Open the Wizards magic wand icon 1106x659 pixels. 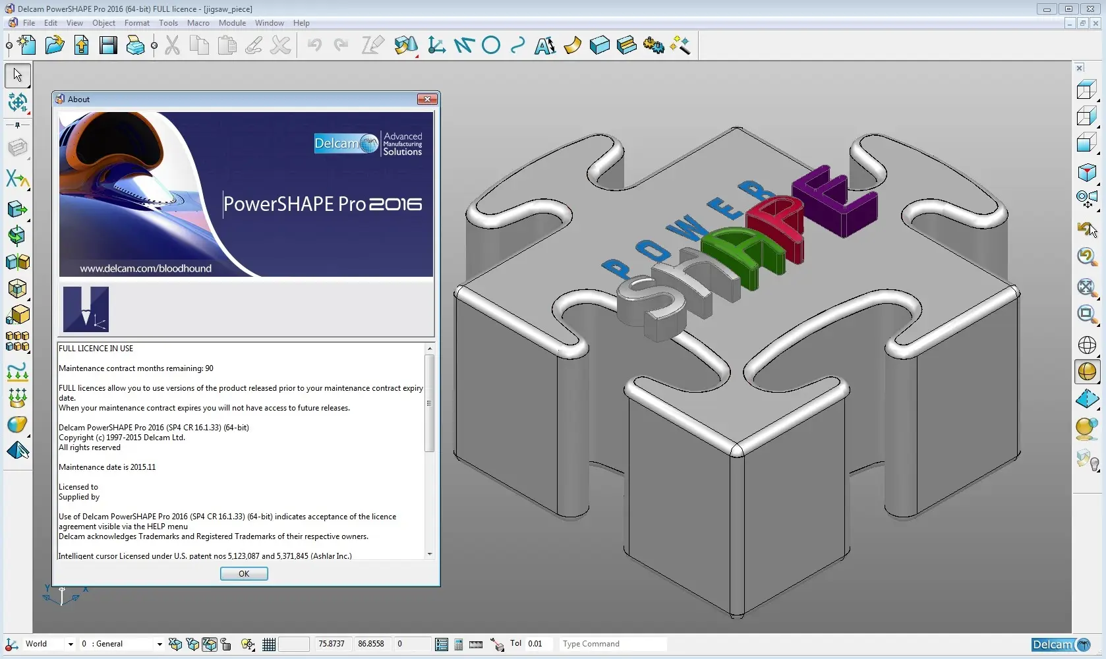coord(680,45)
